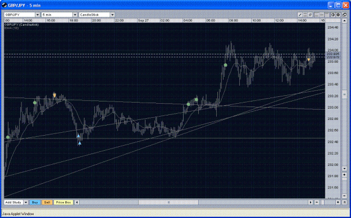Image resolution: width=351 pixels, height=218 pixels.
Task: Click the vertical scrollbar up arrow
Action: tap(344, 21)
